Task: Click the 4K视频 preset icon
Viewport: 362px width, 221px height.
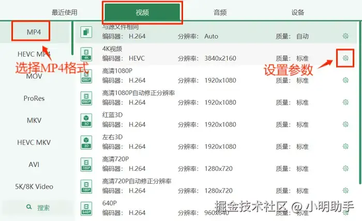Action: pyautogui.click(x=86, y=54)
